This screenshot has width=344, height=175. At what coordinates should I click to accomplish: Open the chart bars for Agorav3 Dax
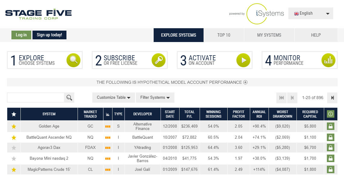(x=108, y=148)
